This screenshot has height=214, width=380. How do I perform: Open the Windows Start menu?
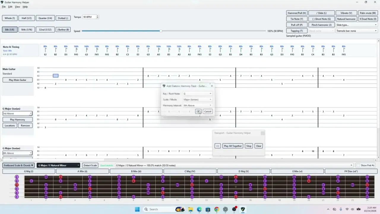(137, 209)
